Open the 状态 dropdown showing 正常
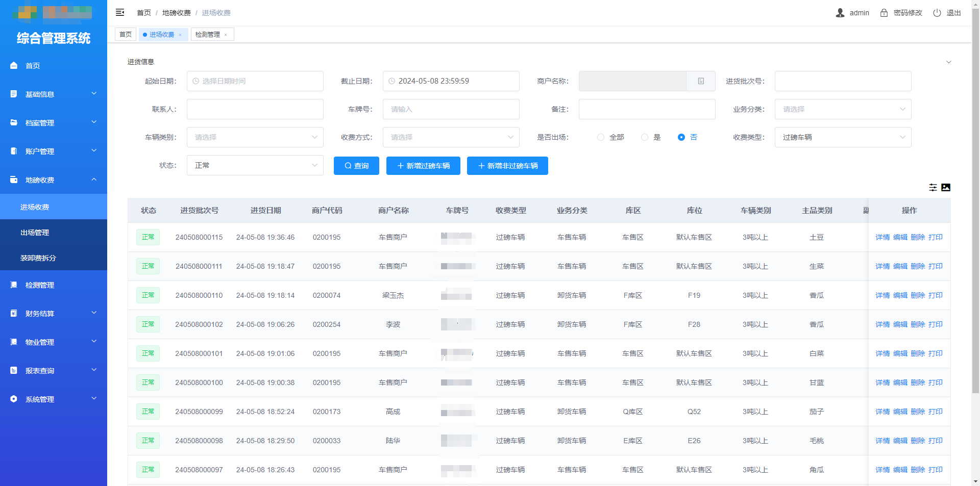The width and height of the screenshot is (980, 486). tap(255, 165)
